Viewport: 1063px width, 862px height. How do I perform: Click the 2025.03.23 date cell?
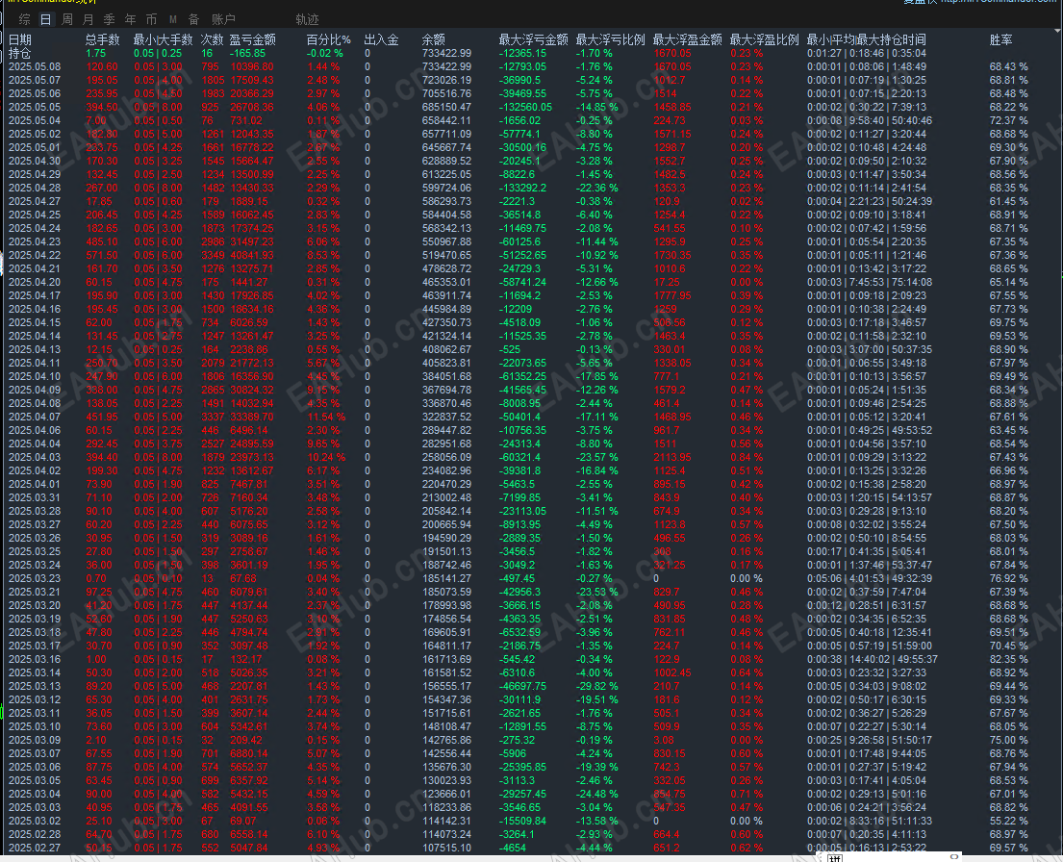pyautogui.click(x=35, y=578)
